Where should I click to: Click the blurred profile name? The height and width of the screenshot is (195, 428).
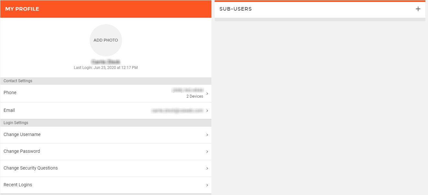pyautogui.click(x=106, y=62)
